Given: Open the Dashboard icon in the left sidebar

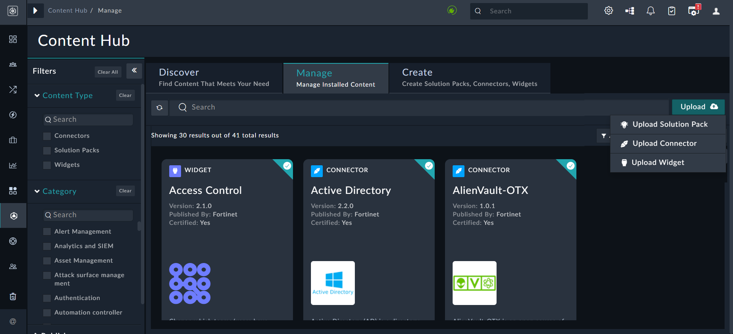Looking at the screenshot, I should [13, 39].
